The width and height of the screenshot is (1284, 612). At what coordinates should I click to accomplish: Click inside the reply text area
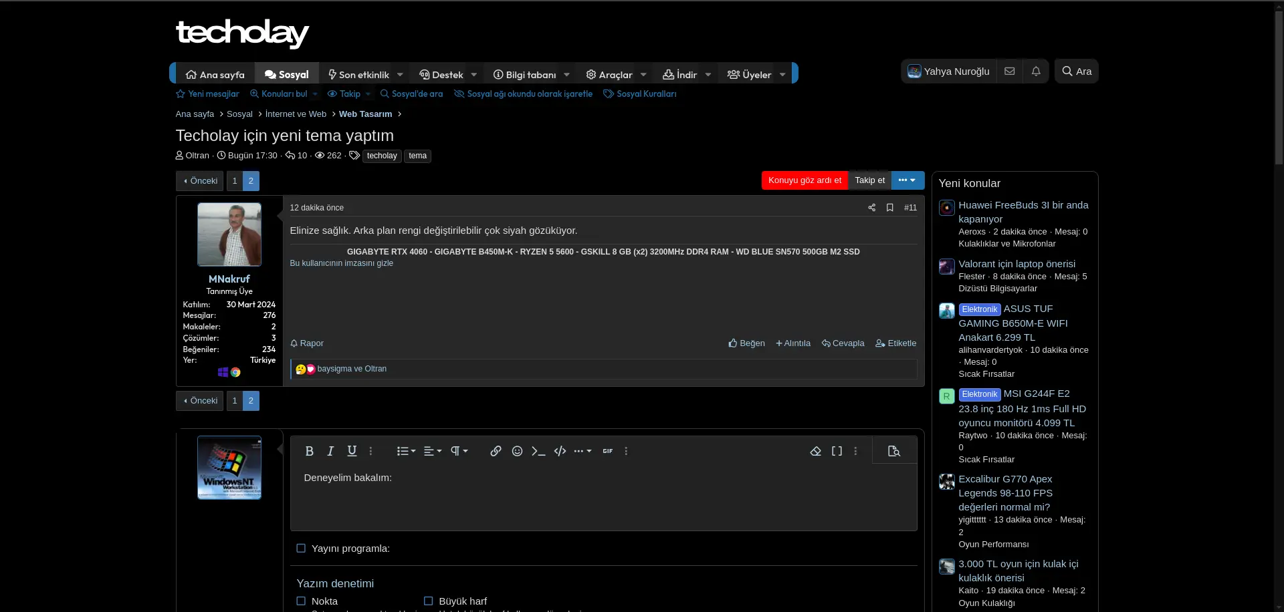(603, 498)
